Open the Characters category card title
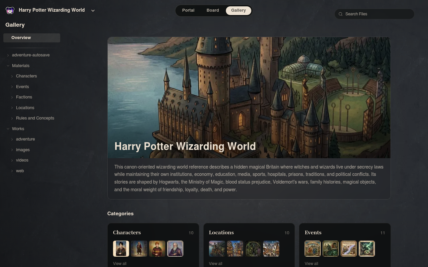 click(127, 233)
